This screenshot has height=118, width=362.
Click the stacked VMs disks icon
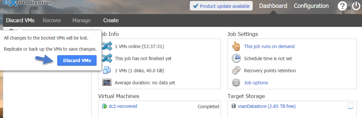click(x=107, y=70)
